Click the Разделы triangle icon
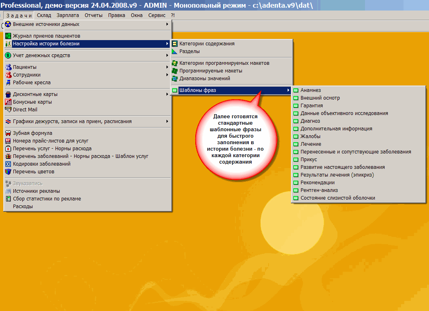 pos(175,51)
